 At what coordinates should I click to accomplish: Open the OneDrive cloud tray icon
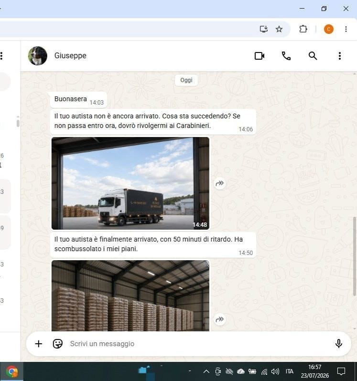241,371
